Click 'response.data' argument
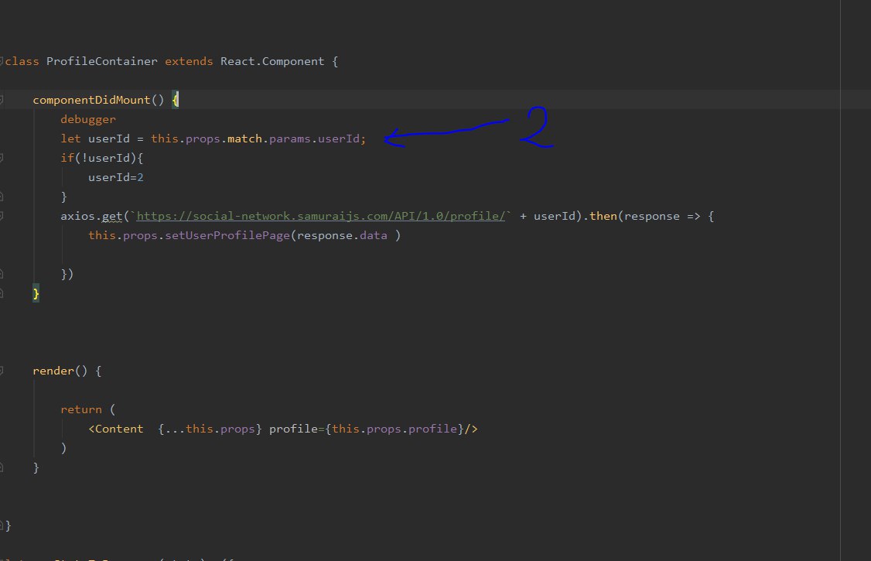The width and height of the screenshot is (871, 561). tap(342, 235)
